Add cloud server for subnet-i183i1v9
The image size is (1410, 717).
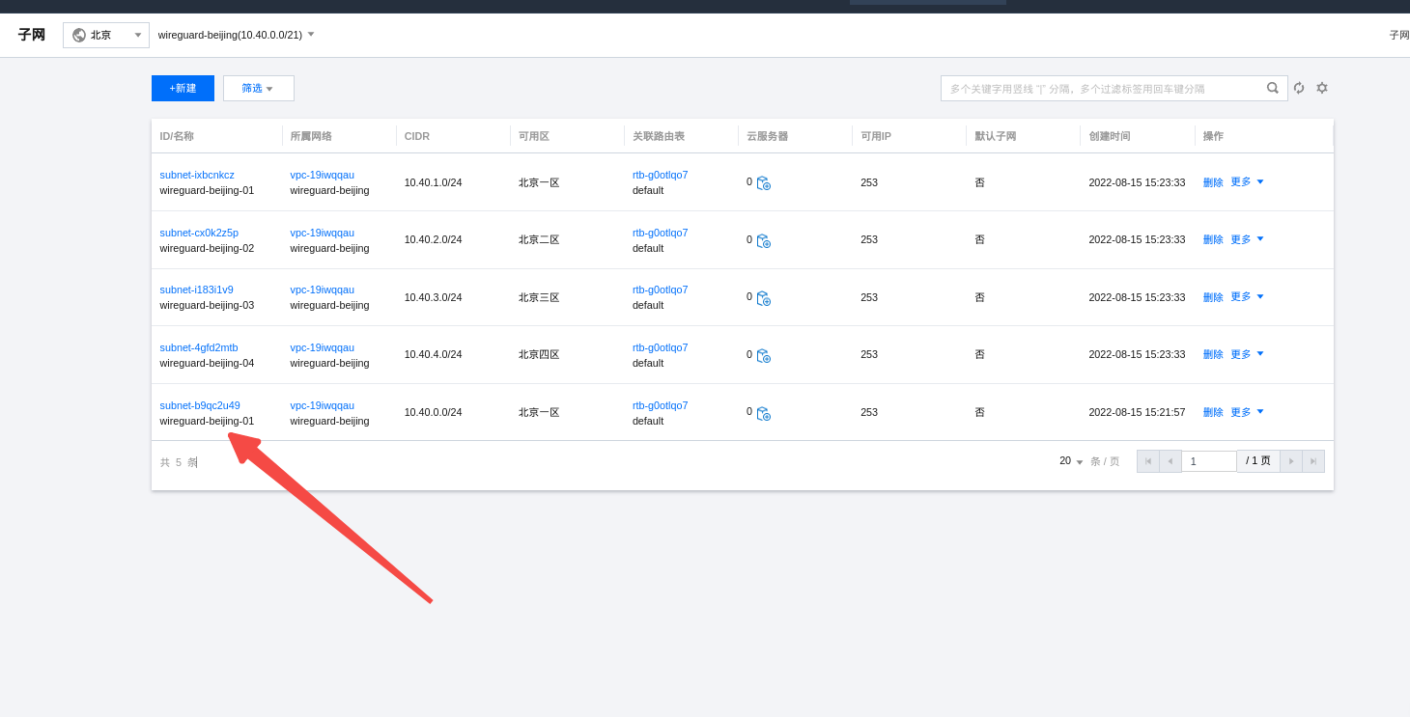[764, 298]
